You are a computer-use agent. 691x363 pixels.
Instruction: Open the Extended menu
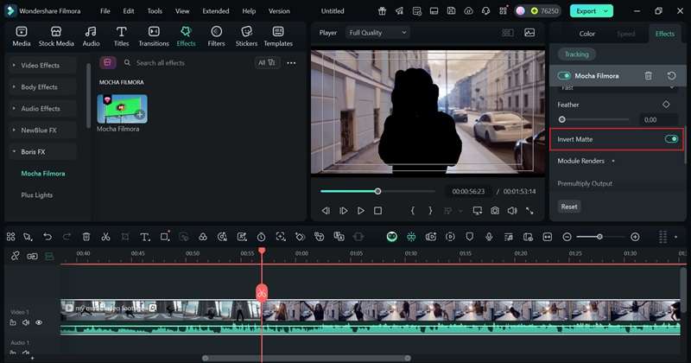(x=215, y=11)
